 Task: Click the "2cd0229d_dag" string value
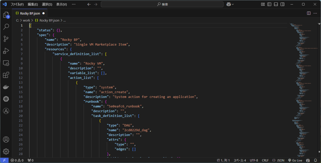[x=136, y=130]
